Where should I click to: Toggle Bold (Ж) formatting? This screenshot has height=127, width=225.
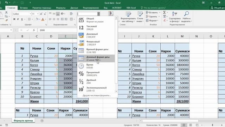click(14, 19)
